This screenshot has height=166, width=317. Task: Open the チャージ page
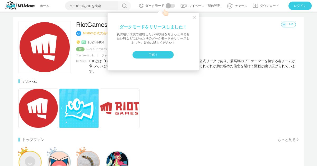(241, 6)
